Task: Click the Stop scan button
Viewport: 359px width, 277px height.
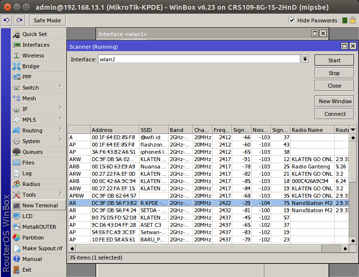Action: pyautogui.click(x=334, y=73)
